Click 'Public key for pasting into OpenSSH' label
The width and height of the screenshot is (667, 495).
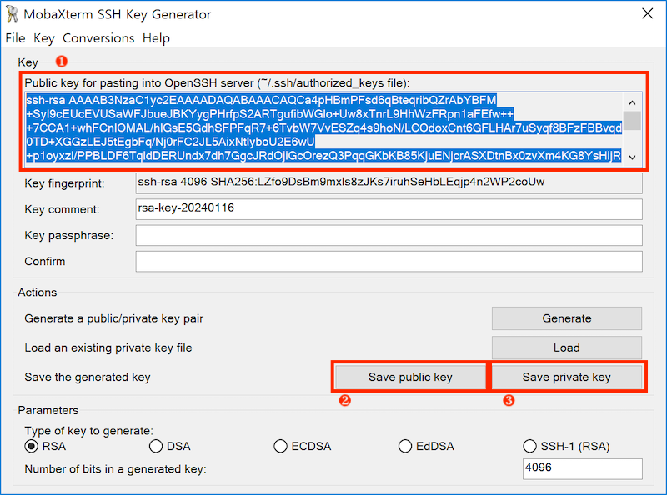pyautogui.click(x=217, y=83)
